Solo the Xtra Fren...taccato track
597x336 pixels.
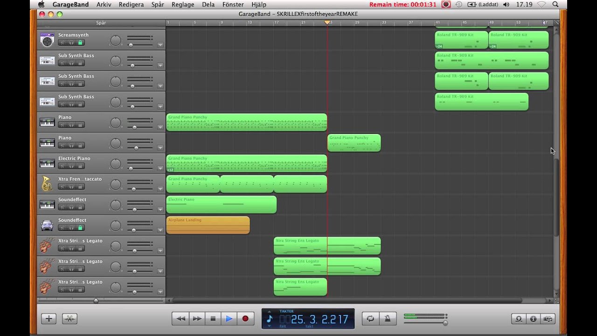pos(71,186)
